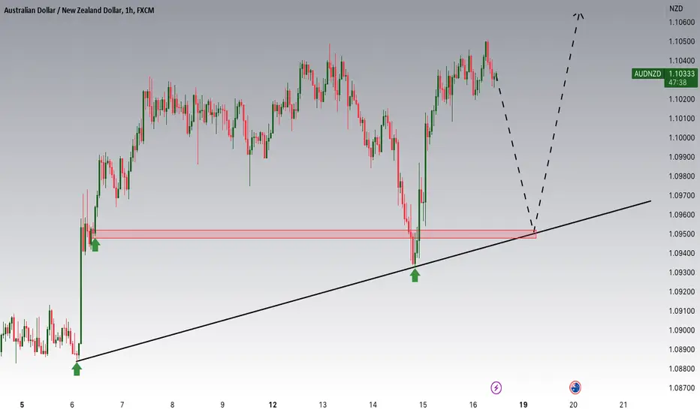Screen dimensions: 700x413
Task: Click date label 19 on time axis
Action: tap(523, 405)
